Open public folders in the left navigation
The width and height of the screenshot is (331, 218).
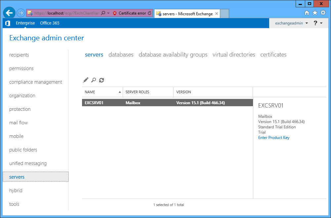(x=23, y=150)
